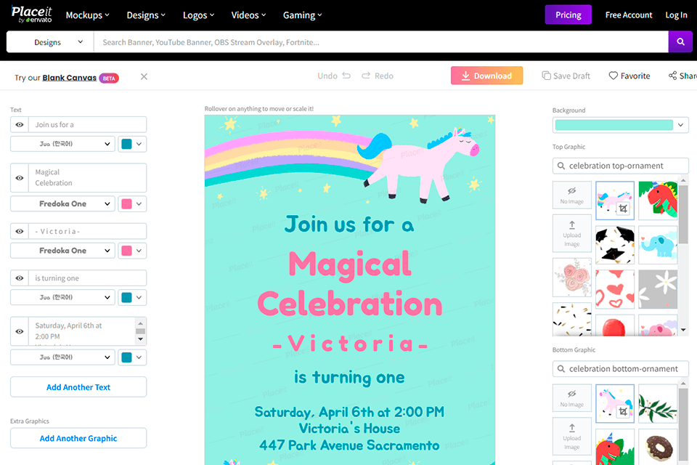The image size is (697, 465).
Task: Click the Save Draft icon
Action: [546, 76]
